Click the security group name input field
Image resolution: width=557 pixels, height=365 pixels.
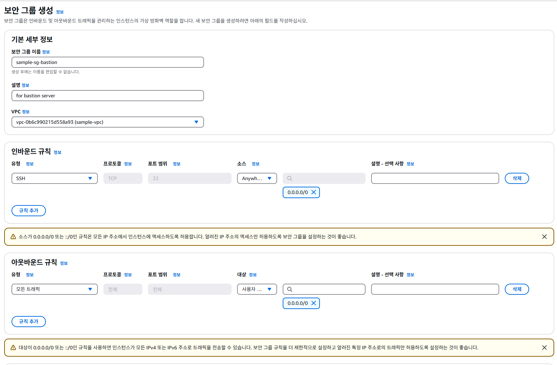point(108,62)
